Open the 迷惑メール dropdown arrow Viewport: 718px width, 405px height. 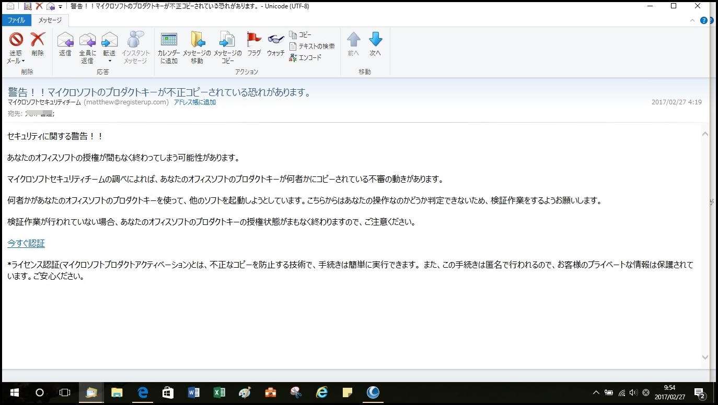pyautogui.click(x=24, y=61)
